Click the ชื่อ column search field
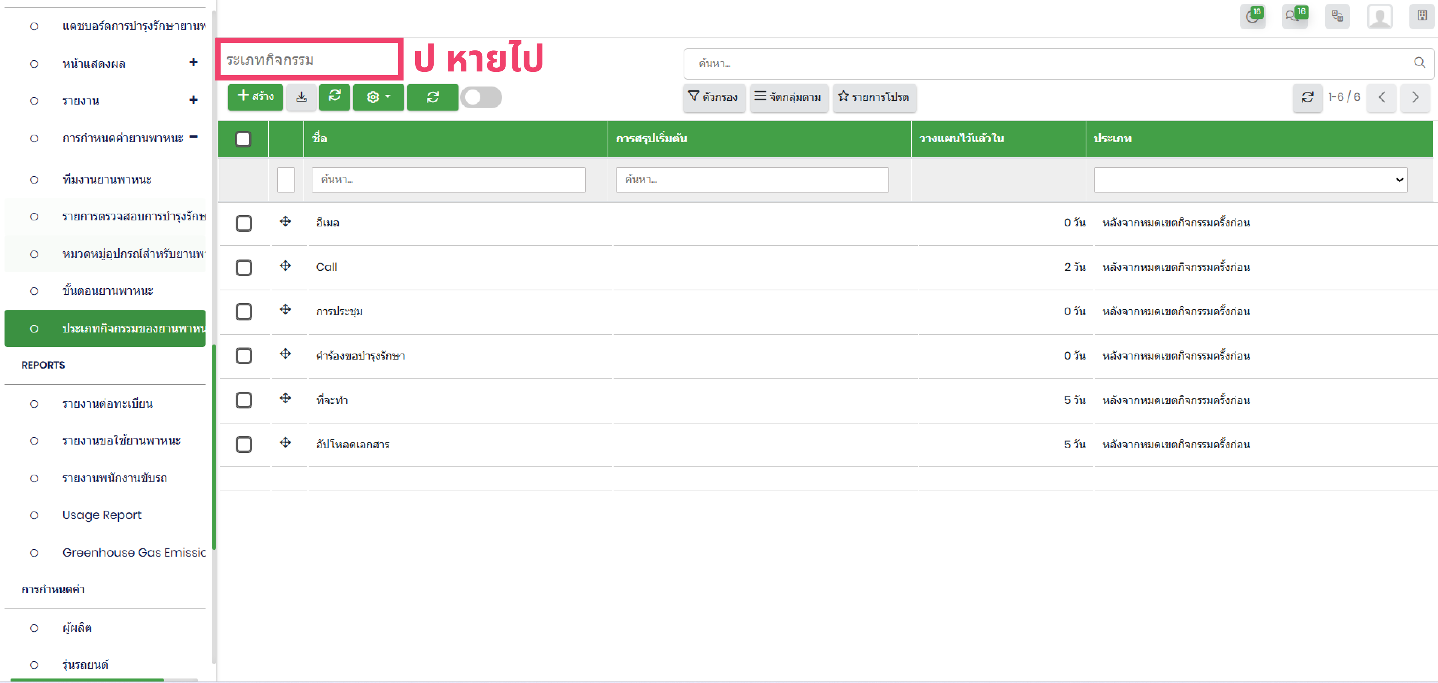This screenshot has height=683, width=1438. click(448, 179)
